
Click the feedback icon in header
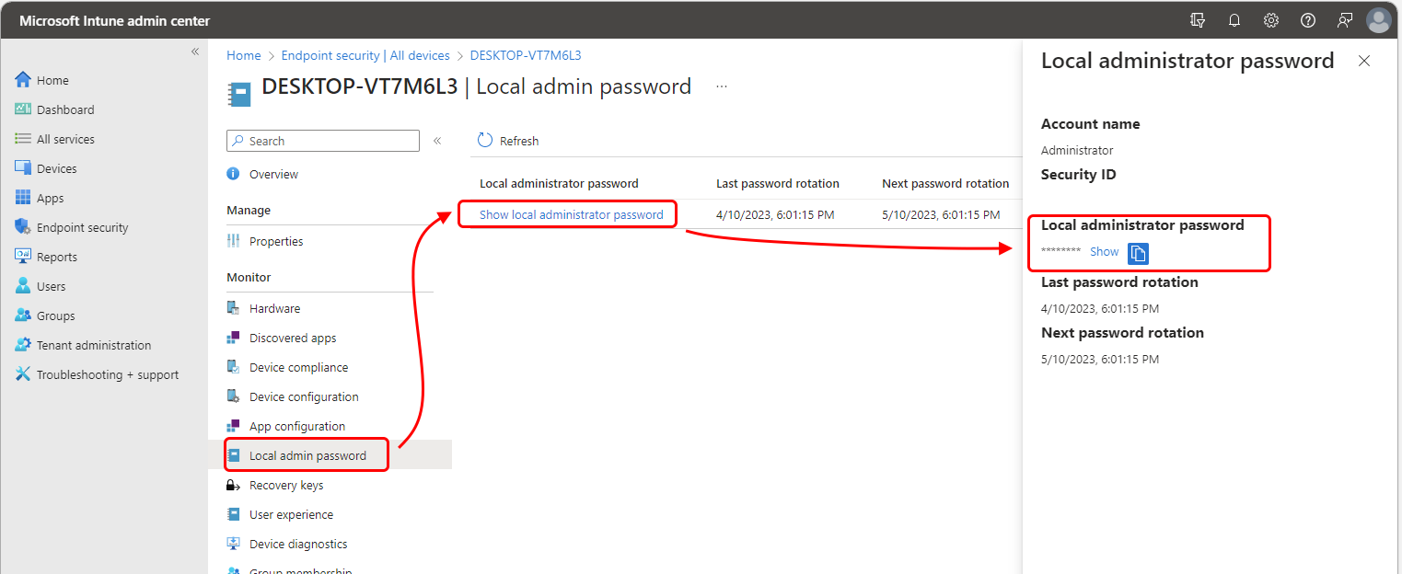click(1345, 20)
